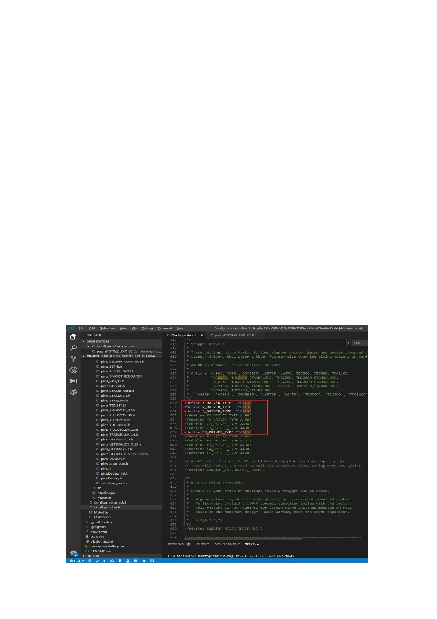Close Configuration.h in Open Editors list

(x=88, y=346)
